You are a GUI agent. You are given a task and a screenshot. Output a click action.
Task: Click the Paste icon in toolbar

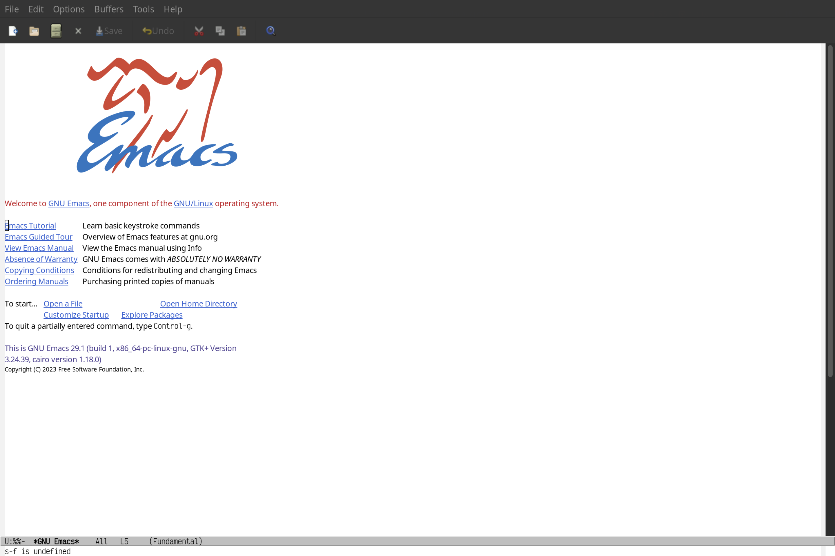click(242, 30)
